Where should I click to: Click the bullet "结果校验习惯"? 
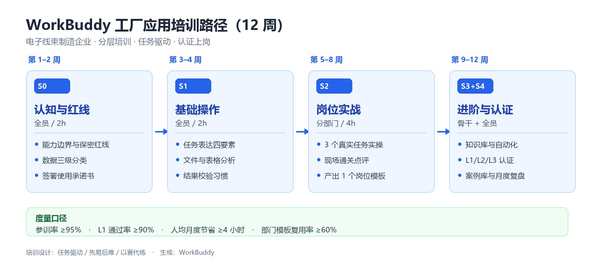tap(206, 176)
